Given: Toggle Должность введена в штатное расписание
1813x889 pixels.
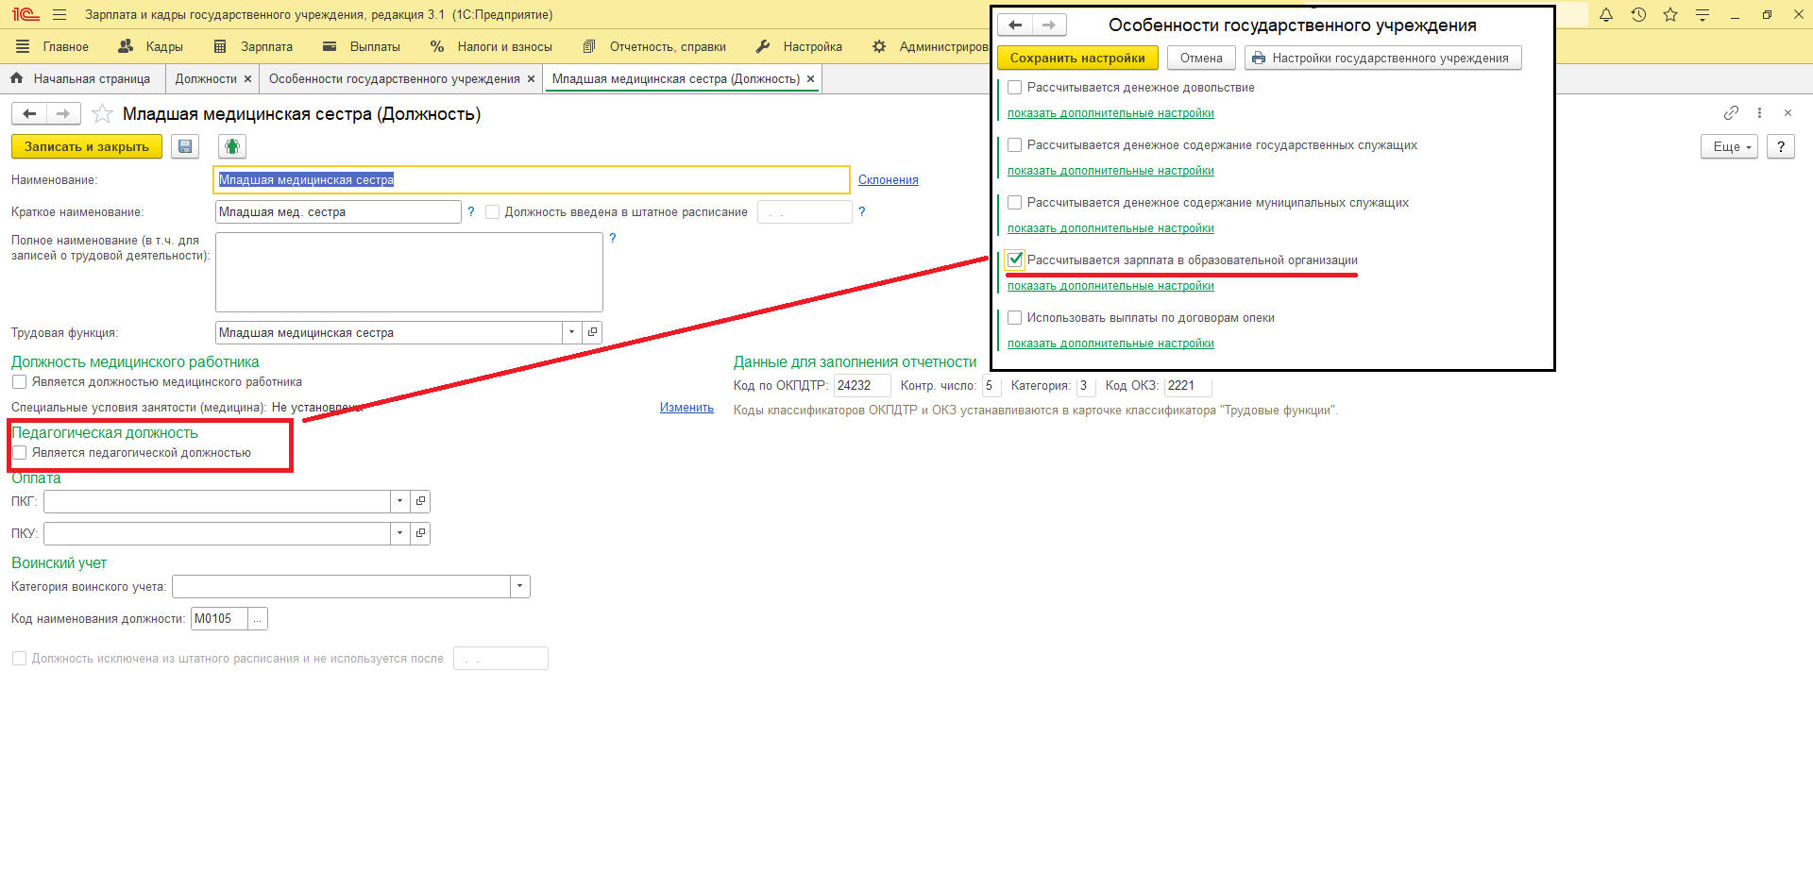Looking at the screenshot, I should (x=492, y=212).
